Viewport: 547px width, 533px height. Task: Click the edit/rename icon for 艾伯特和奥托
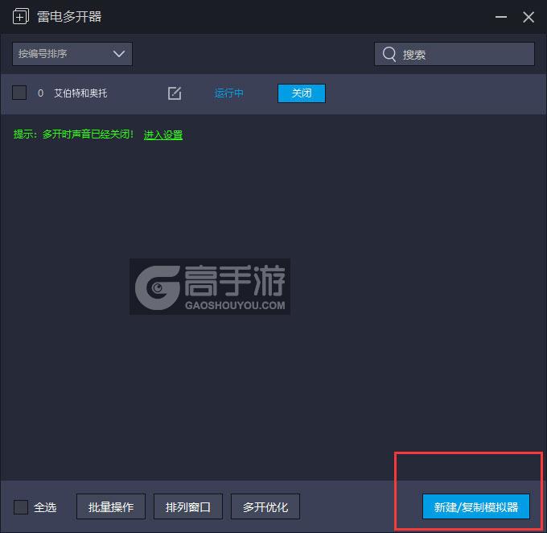pos(175,93)
